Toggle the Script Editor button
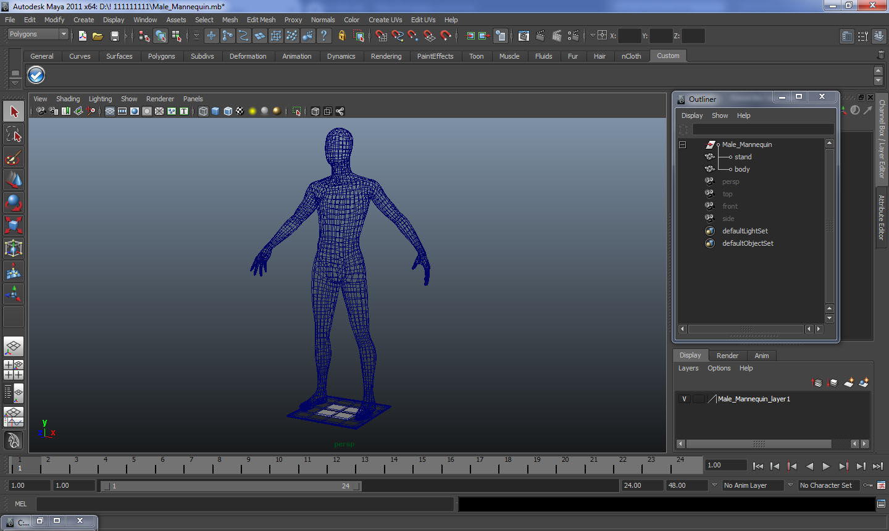889x531 pixels. [x=881, y=504]
